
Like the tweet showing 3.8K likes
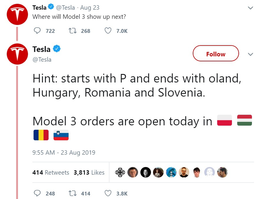(108, 193)
